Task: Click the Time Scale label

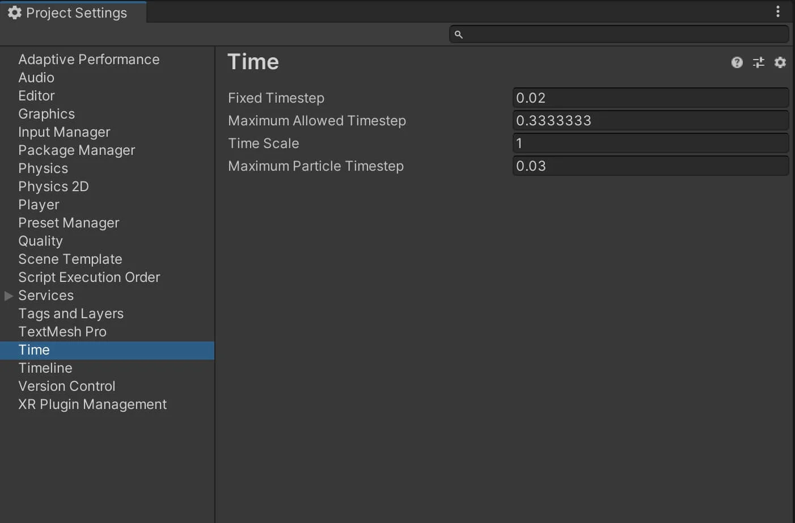Action: click(263, 144)
